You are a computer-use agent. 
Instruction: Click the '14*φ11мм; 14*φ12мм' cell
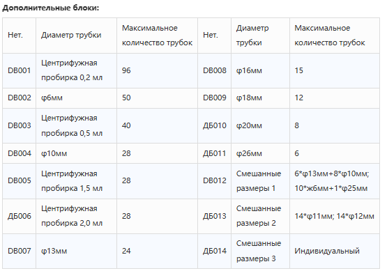coord(335,216)
